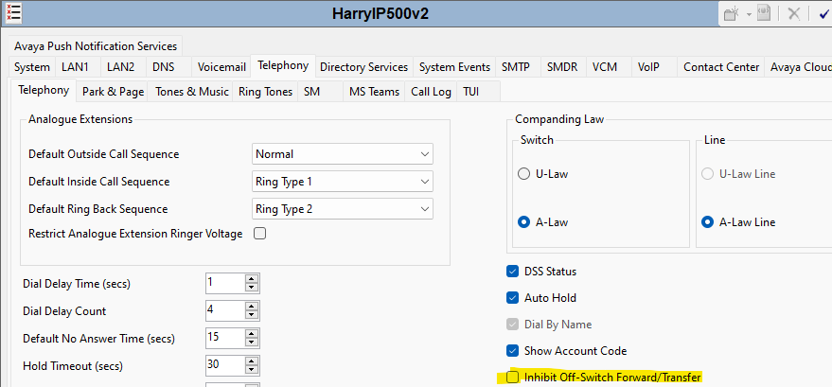Click the export record document icon
832x387 pixels.
[764, 13]
